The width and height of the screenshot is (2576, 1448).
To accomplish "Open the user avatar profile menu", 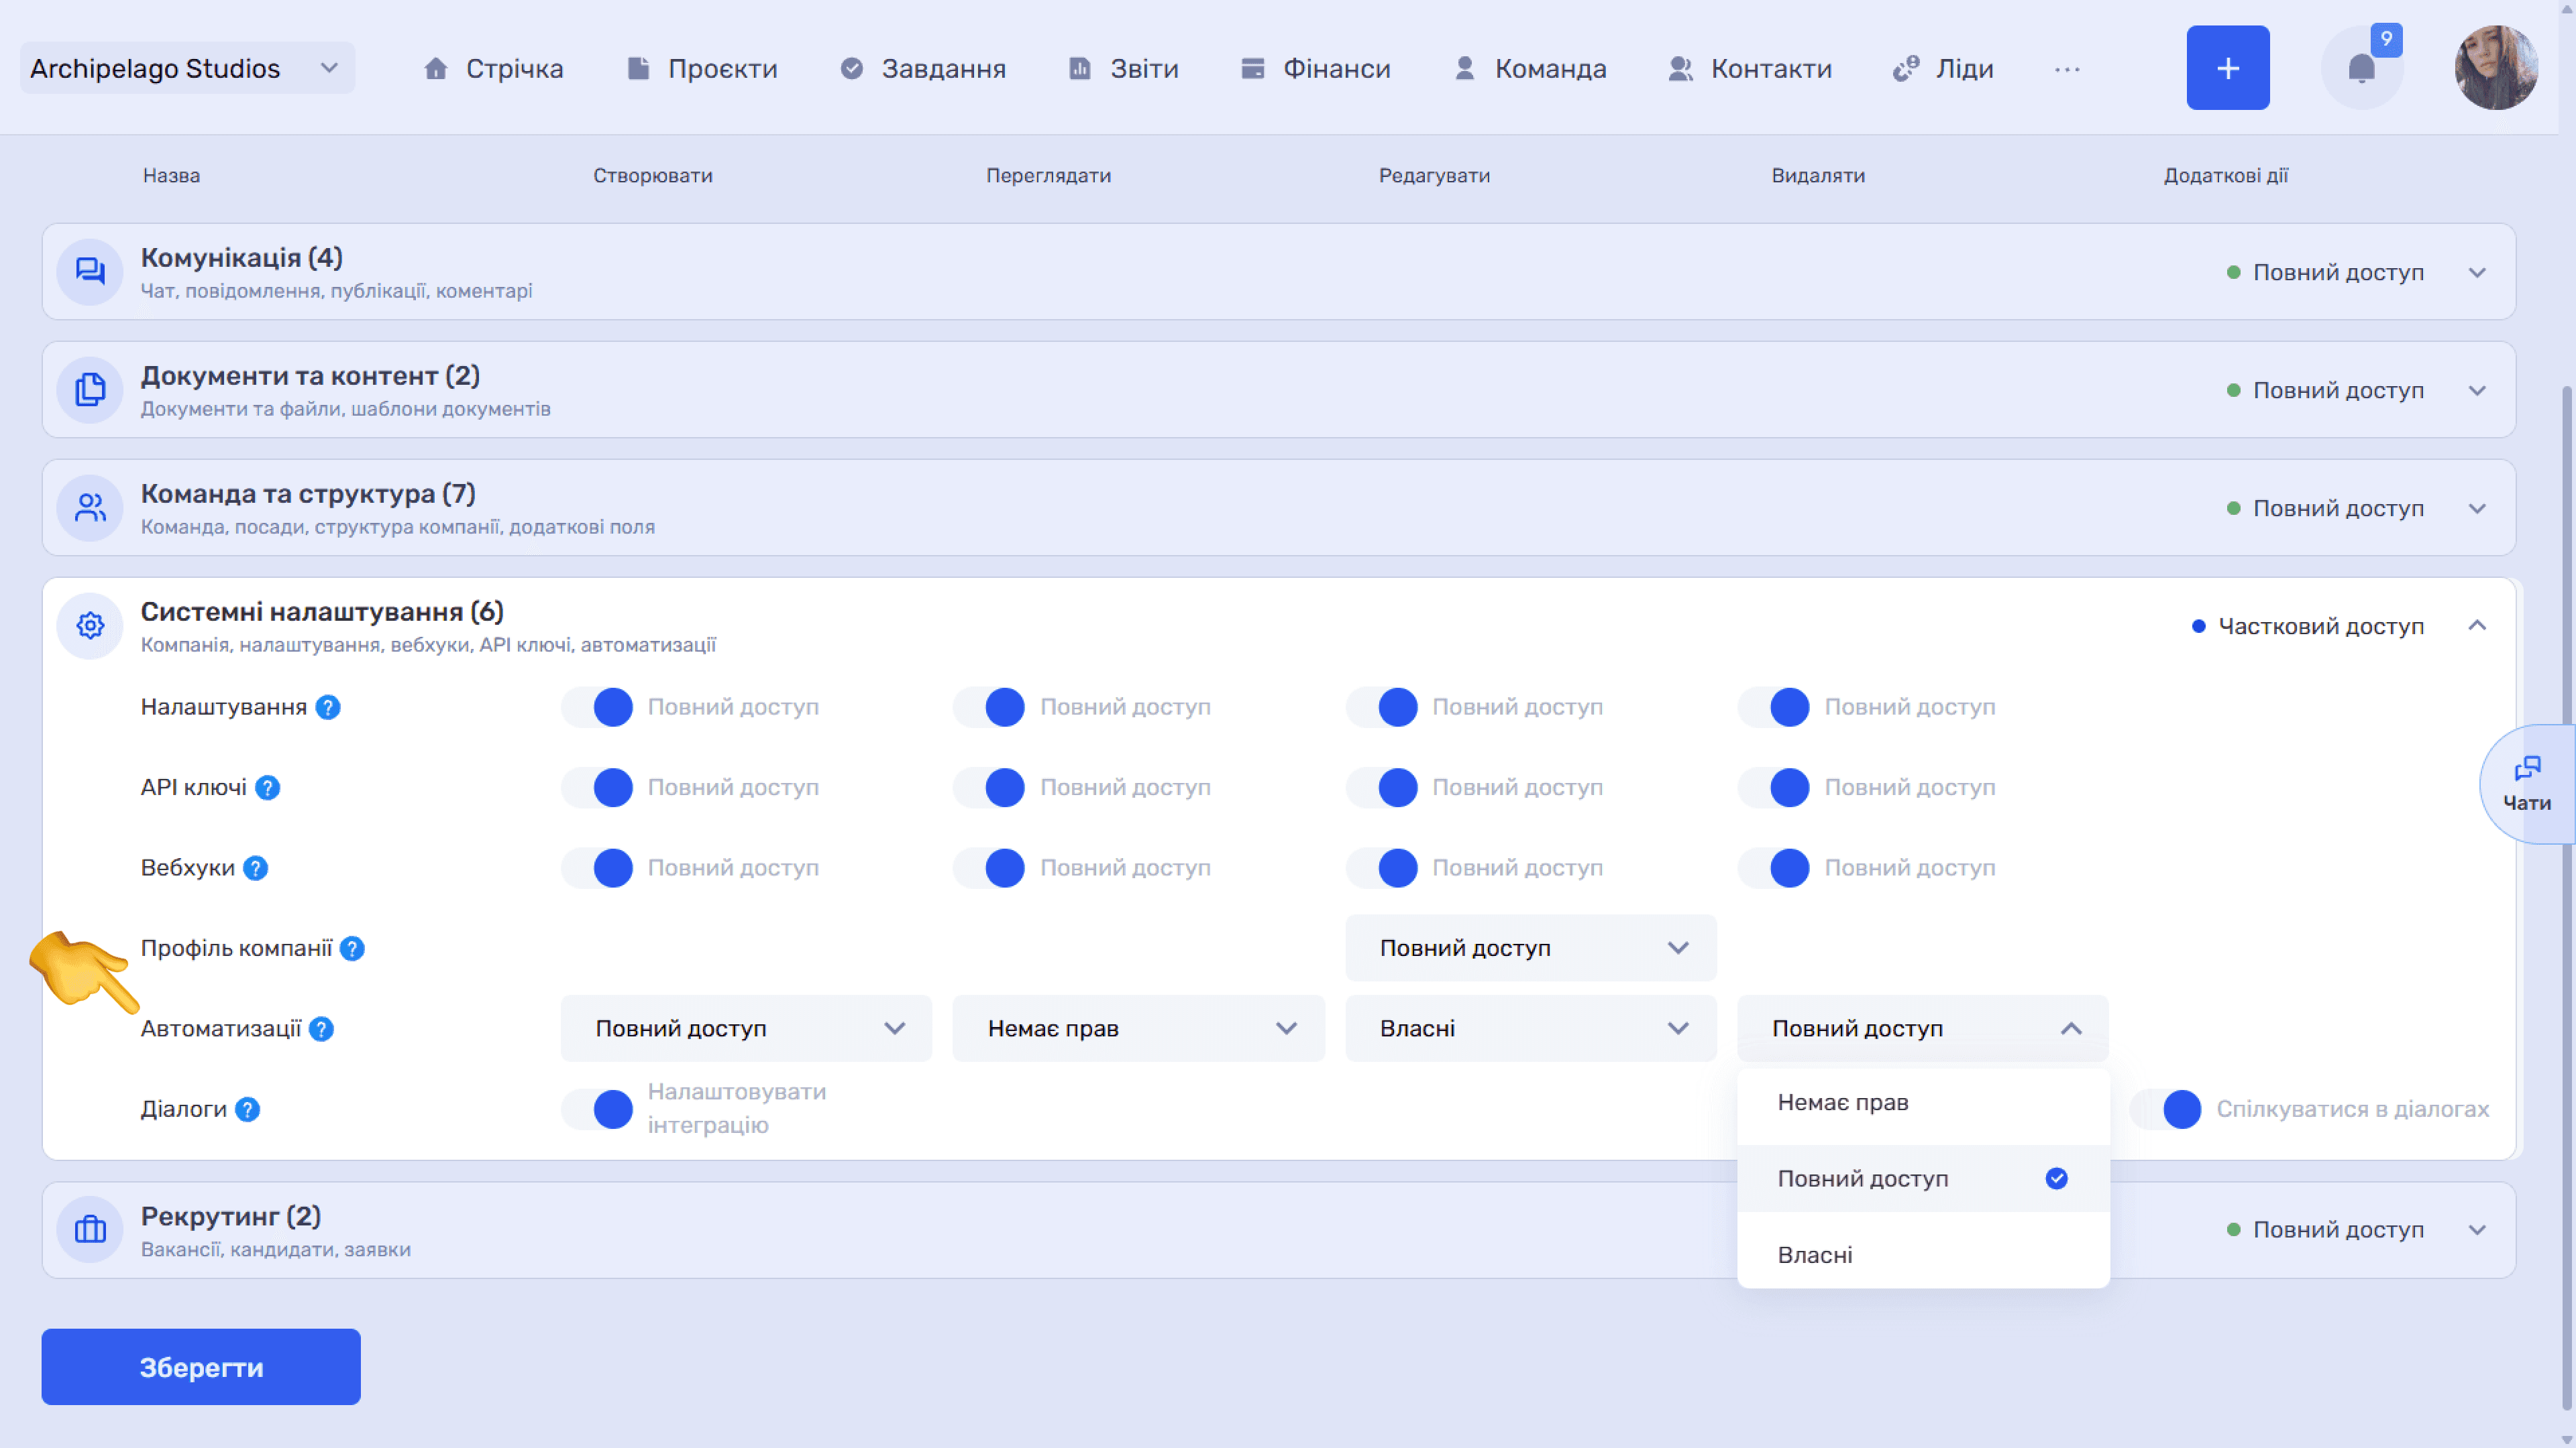I will (x=2496, y=68).
